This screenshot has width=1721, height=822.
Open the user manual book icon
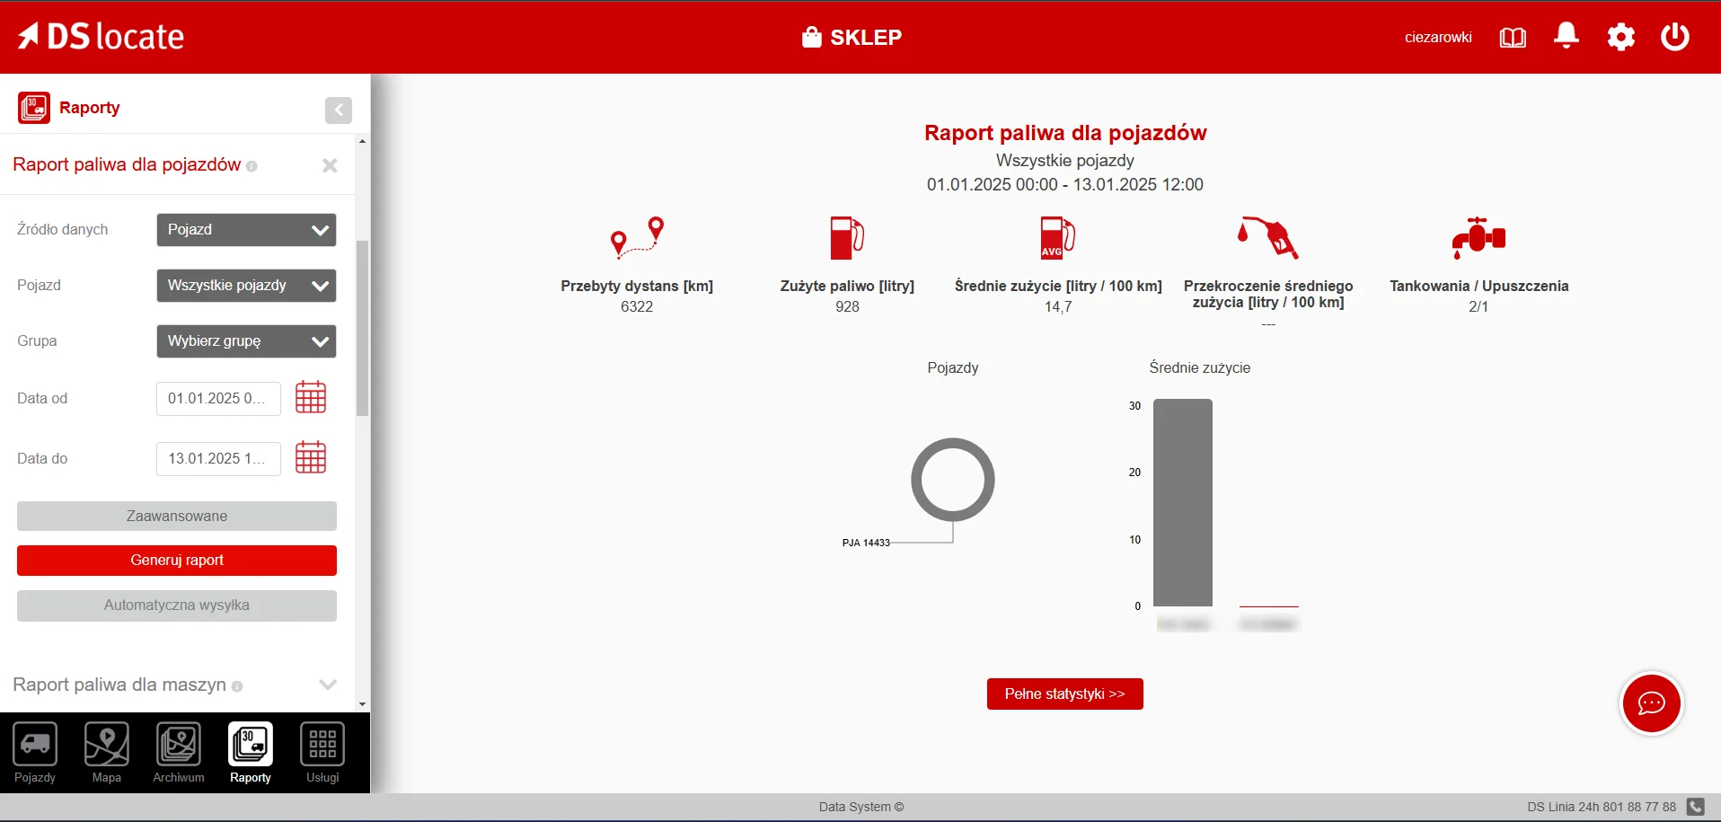1513,37
